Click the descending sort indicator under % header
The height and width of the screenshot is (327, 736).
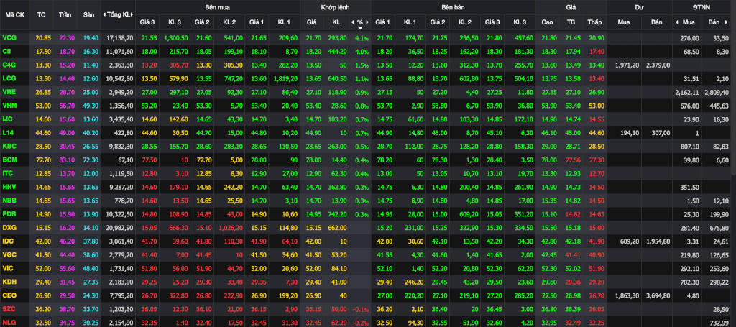pyautogui.click(x=360, y=28)
